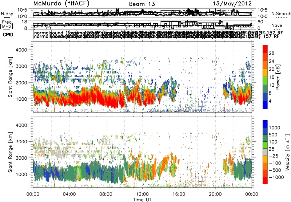Screen dimensions: 291x202
Task: Click the red segment of the power colorbar
Action: coord(265,49)
